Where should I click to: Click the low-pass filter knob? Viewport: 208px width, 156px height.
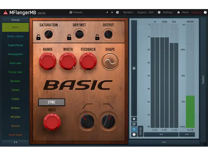(x=109, y=121)
